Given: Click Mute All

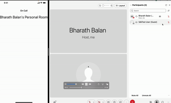Looking at the screenshot, I should 135,96.
